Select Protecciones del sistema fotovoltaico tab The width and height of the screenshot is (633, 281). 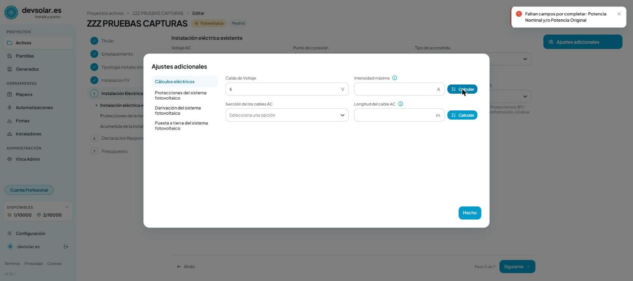pyautogui.click(x=184, y=95)
